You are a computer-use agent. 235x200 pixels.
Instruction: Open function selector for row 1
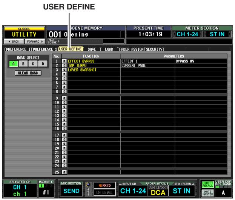(x=64, y=61)
